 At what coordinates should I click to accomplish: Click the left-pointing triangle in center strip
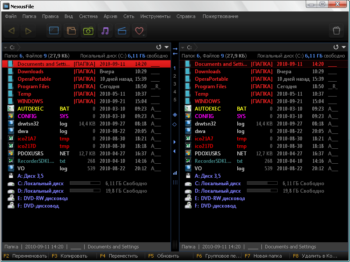pos(174,151)
